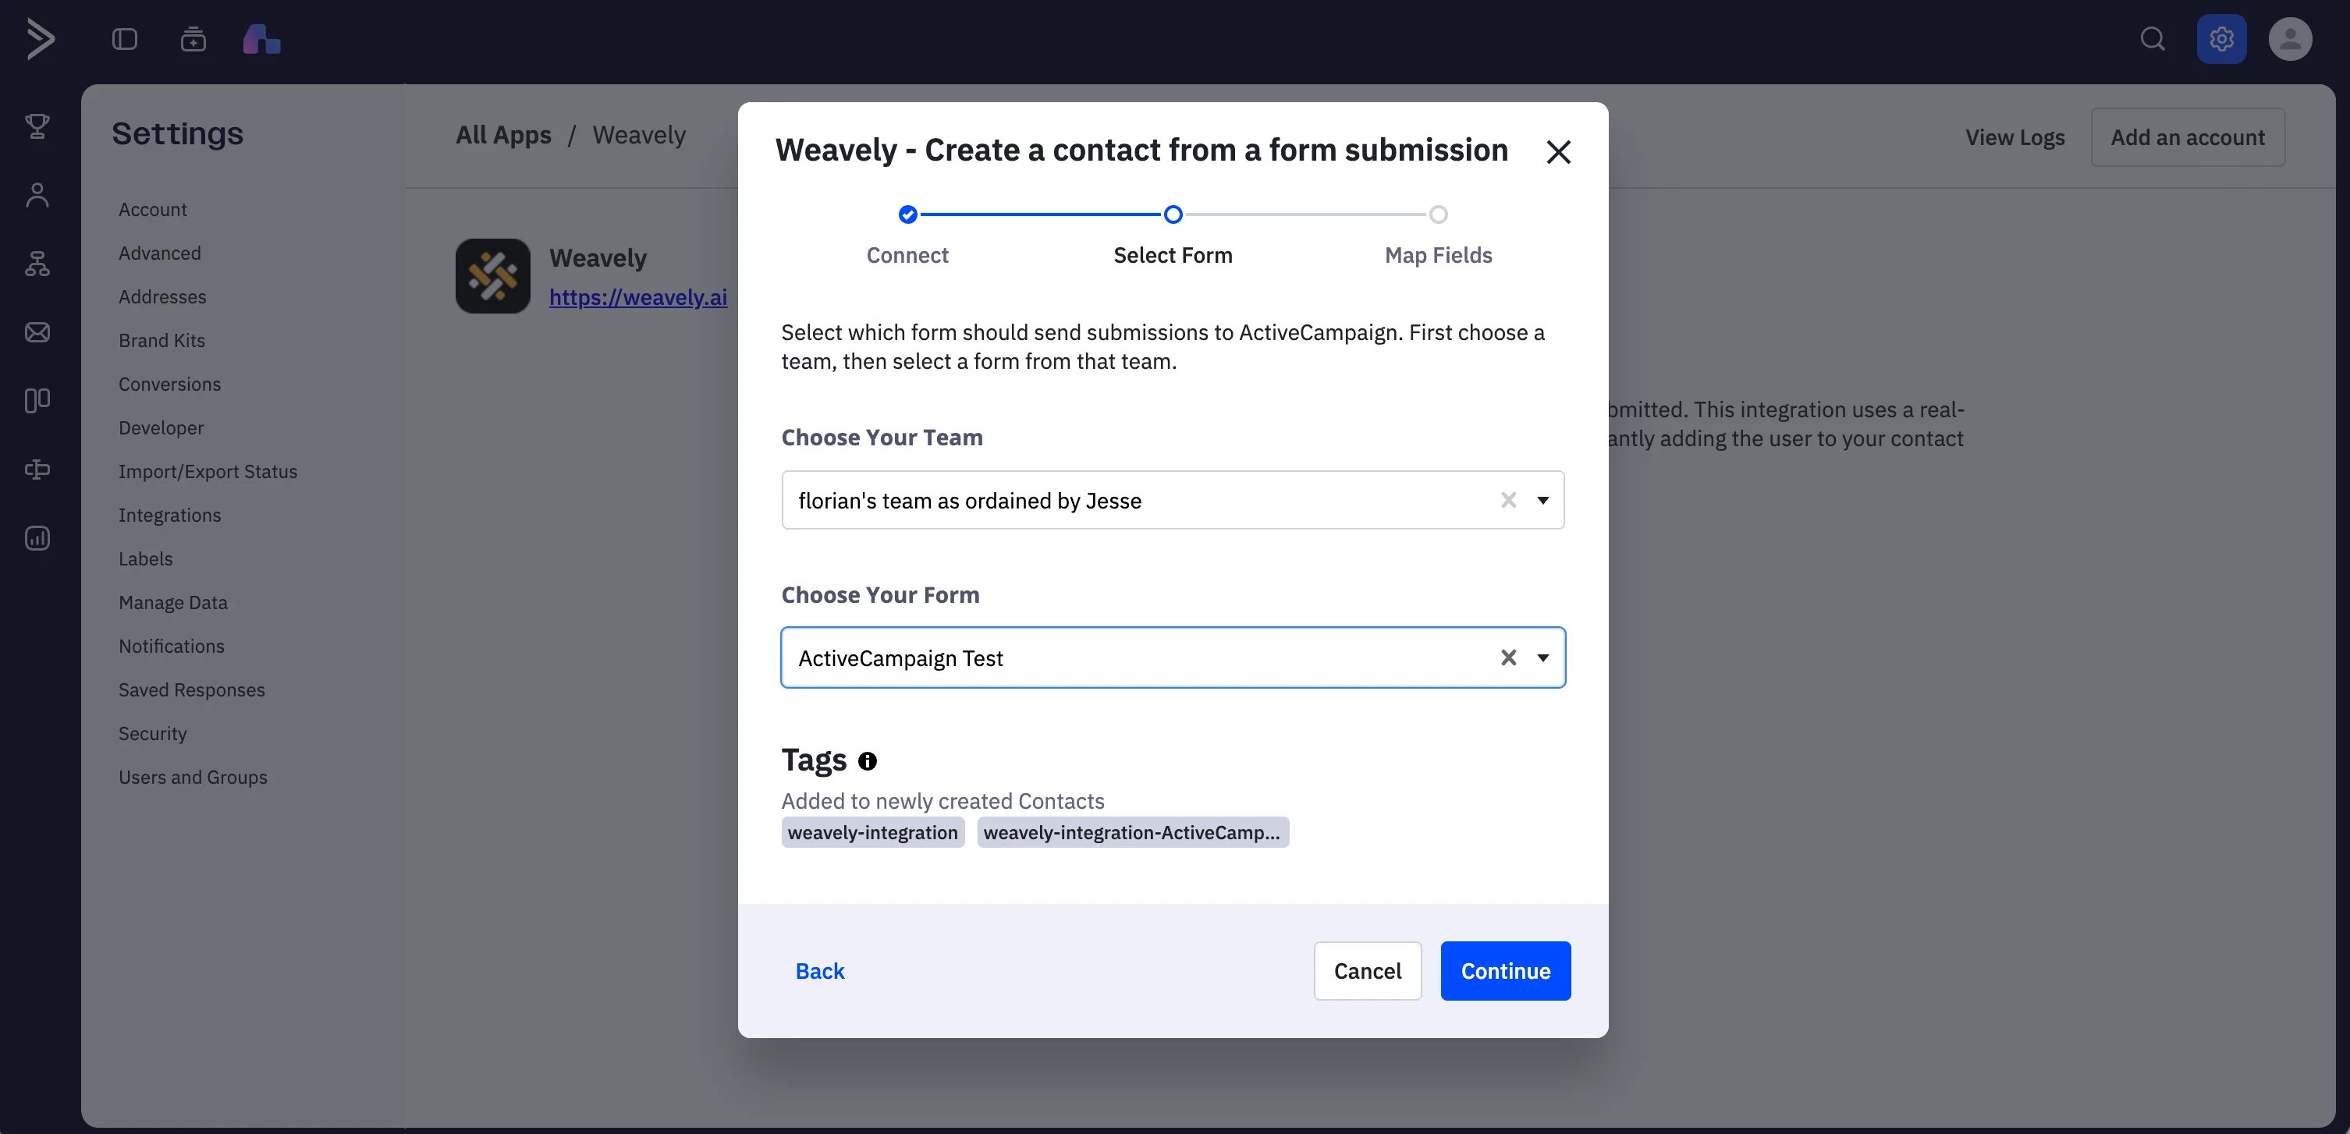Go to the Connect step
This screenshot has width=2350, height=1134.
coord(907,255)
